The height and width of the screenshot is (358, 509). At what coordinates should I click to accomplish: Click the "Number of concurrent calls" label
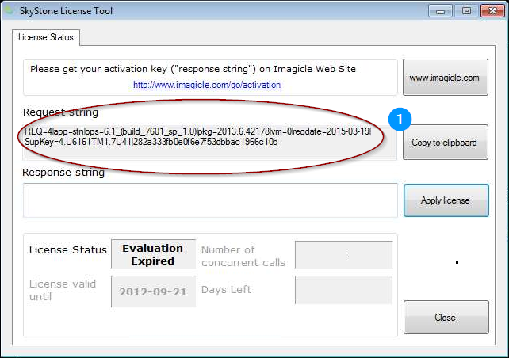243,256
